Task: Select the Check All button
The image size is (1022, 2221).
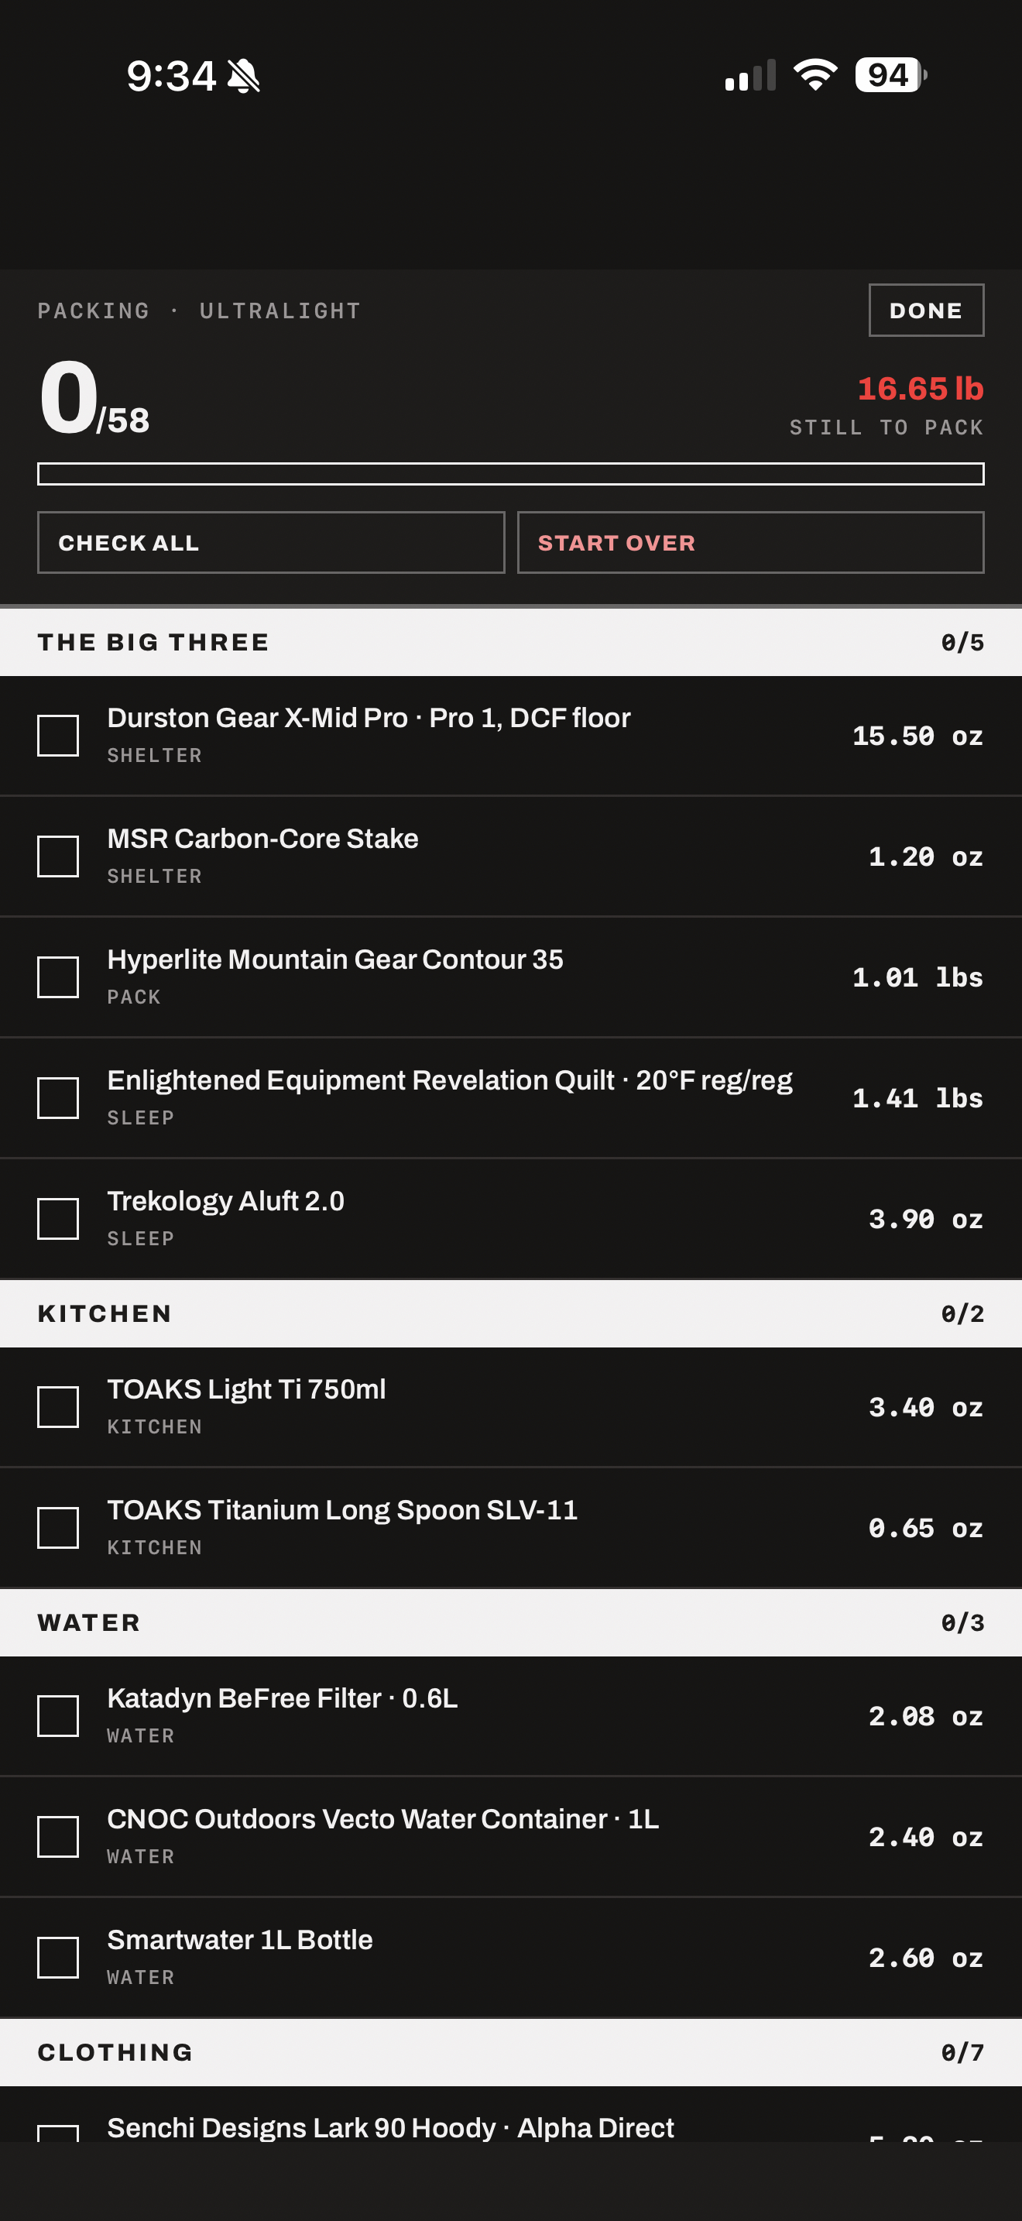Action: [x=270, y=542]
